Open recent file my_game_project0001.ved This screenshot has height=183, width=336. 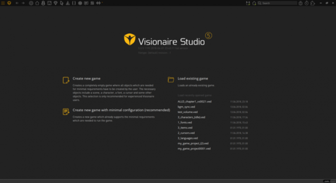pyautogui.click(x=194, y=149)
